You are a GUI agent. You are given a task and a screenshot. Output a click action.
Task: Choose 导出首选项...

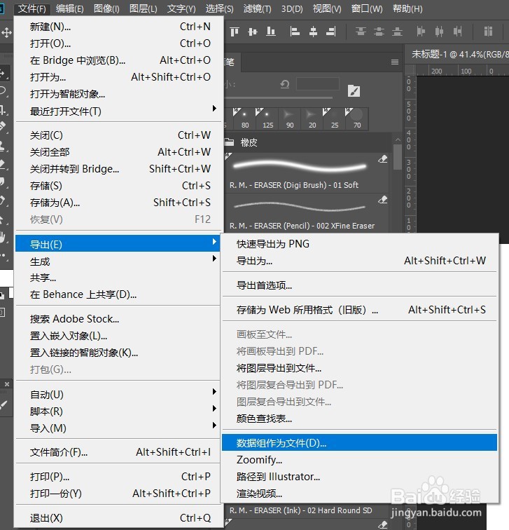[x=359, y=285]
